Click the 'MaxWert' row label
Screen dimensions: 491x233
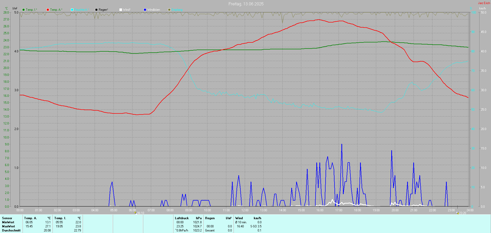8,226
